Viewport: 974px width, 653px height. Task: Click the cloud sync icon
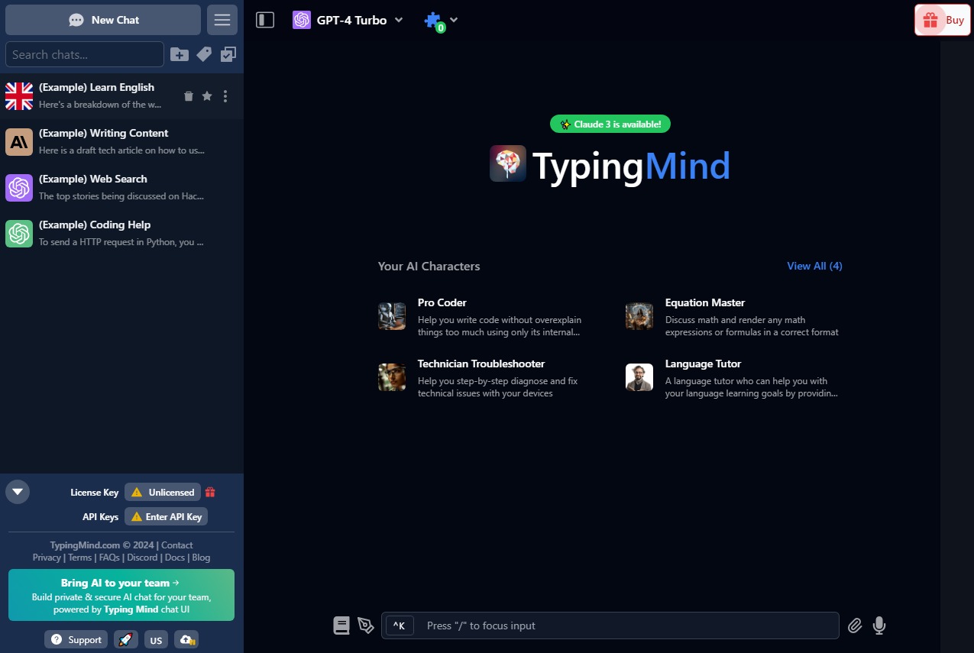pos(186,639)
